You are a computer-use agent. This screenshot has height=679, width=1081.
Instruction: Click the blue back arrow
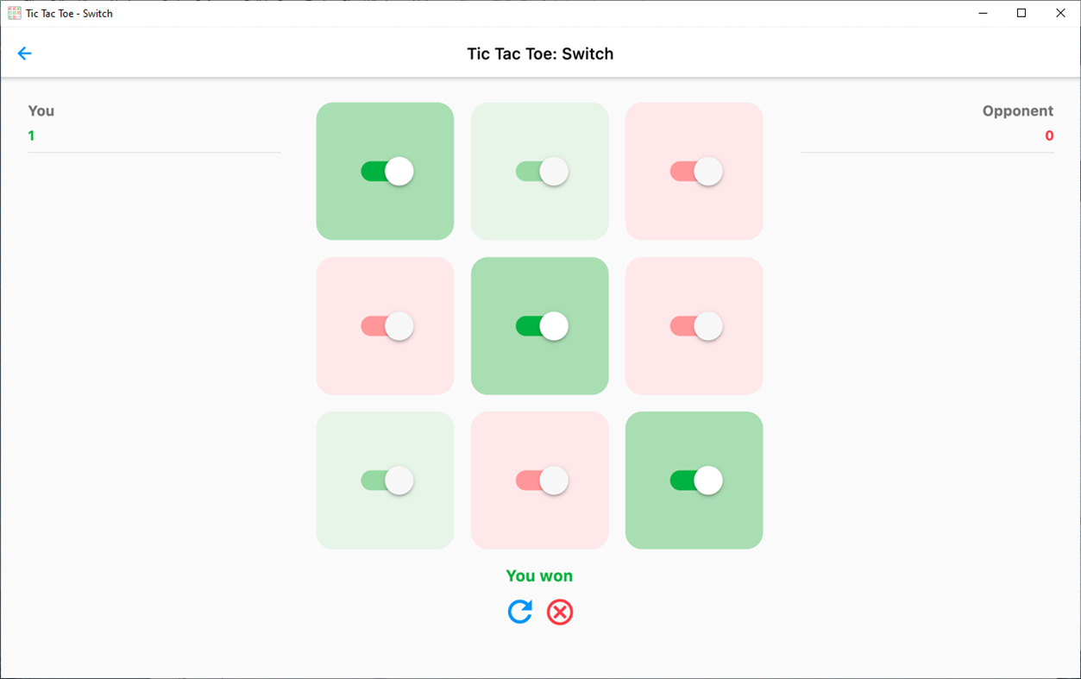[x=24, y=53]
